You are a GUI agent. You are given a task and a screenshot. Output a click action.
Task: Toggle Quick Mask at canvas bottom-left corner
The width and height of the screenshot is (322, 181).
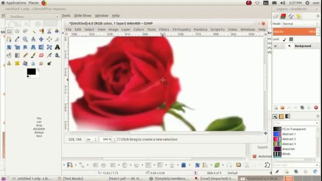[x=66, y=133]
